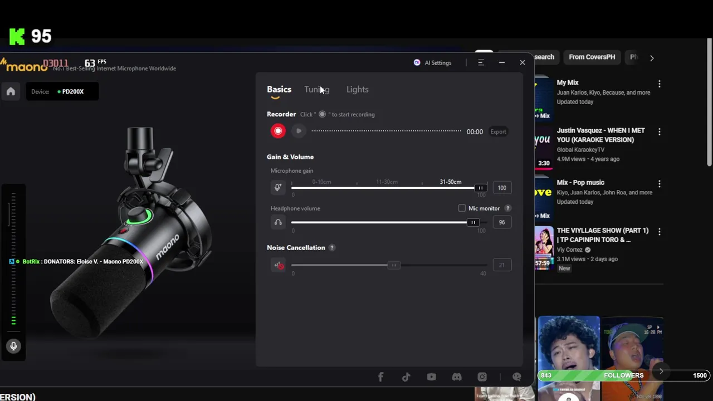
Task: Play the recorded audio clip
Action: pyautogui.click(x=299, y=131)
